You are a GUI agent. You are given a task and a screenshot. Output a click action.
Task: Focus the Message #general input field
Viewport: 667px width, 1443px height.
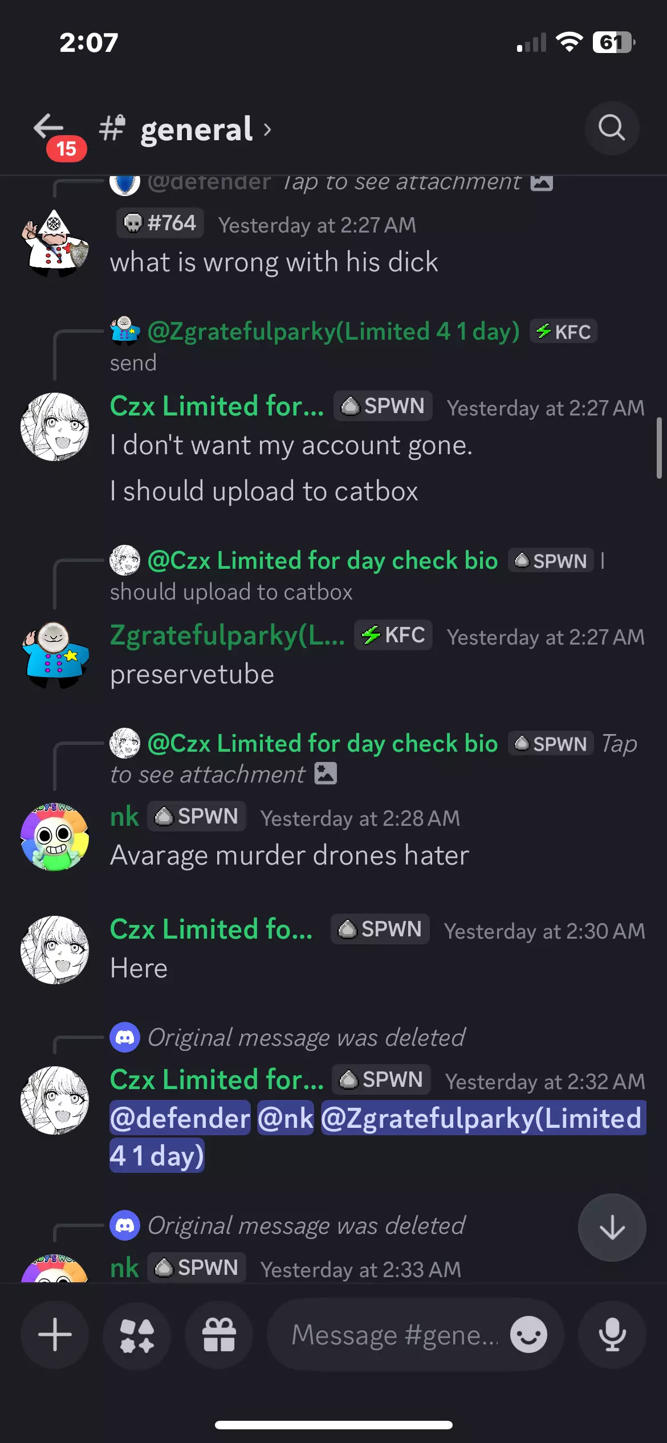pyautogui.click(x=393, y=1335)
